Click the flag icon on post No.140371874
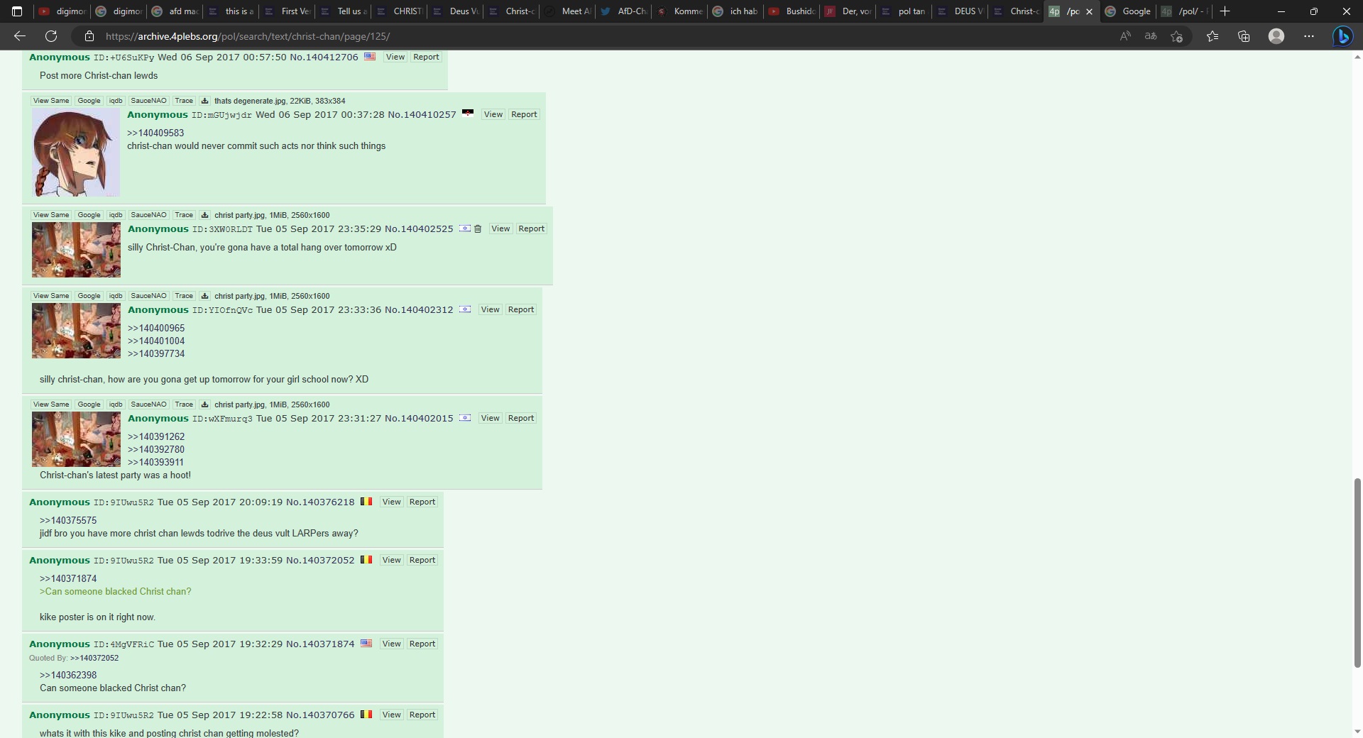The width and height of the screenshot is (1363, 738). tap(366, 643)
